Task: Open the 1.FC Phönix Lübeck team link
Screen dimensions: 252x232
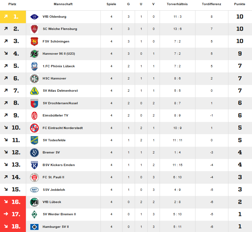Action: (59, 66)
